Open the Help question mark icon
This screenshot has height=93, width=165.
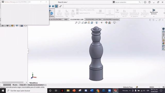point(149,2)
